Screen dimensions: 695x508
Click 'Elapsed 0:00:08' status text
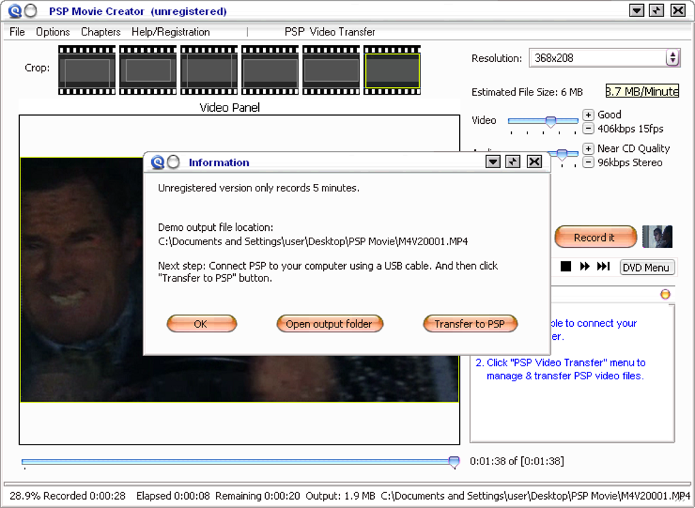coord(173,496)
